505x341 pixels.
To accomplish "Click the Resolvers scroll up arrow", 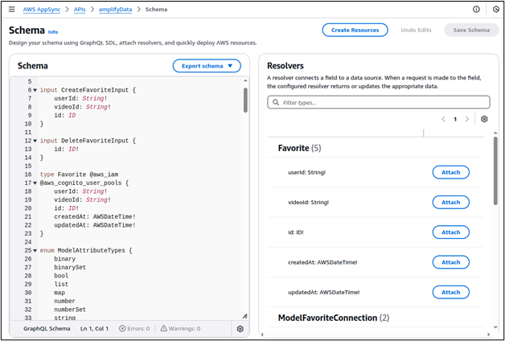I will pos(495,133).
